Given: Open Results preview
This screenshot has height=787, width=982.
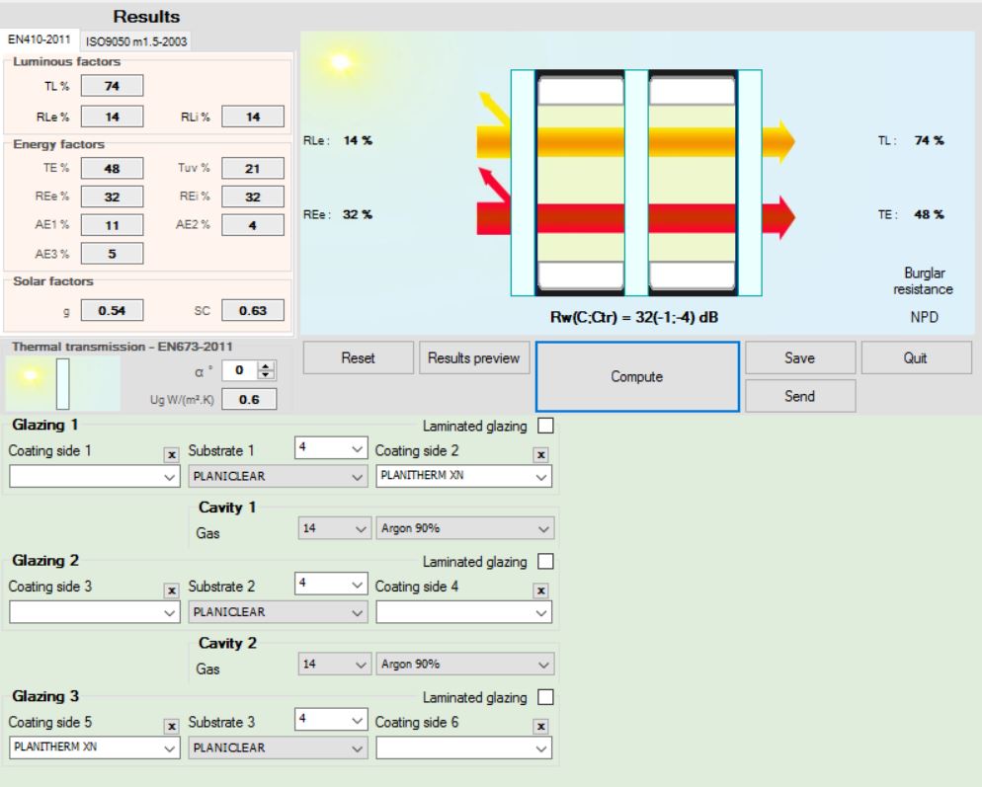Looking at the screenshot, I should (x=475, y=358).
